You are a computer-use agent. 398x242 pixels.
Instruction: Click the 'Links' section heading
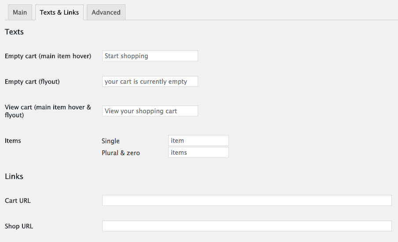point(14,176)
